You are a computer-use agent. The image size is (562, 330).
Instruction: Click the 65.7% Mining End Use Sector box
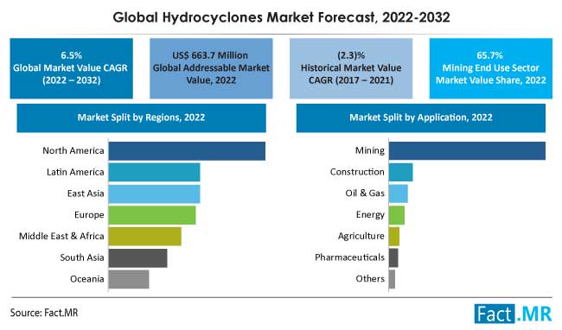coord(491,68)
